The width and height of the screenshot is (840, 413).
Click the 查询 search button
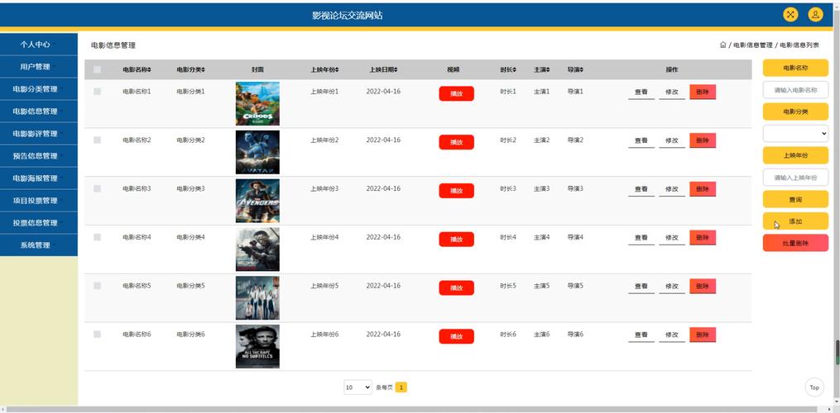click(795, 200)
